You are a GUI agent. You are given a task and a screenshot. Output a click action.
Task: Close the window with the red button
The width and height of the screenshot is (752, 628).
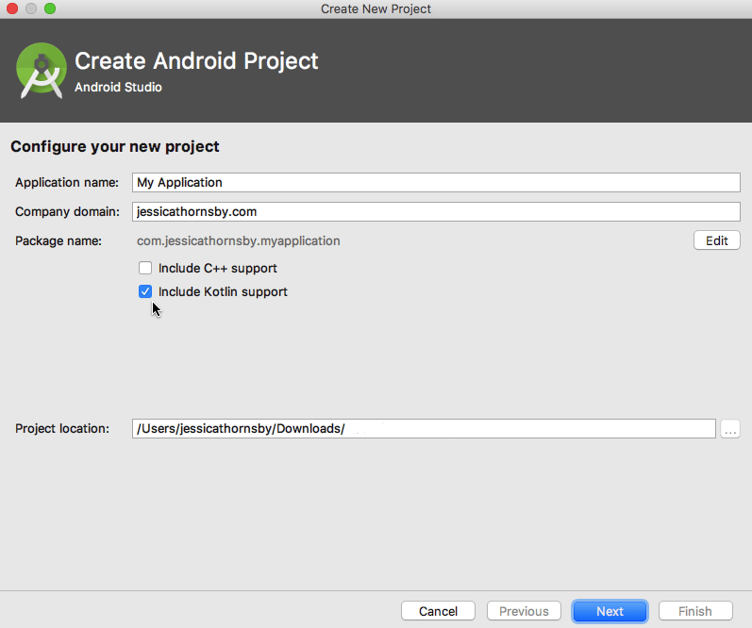coord(12,8)
